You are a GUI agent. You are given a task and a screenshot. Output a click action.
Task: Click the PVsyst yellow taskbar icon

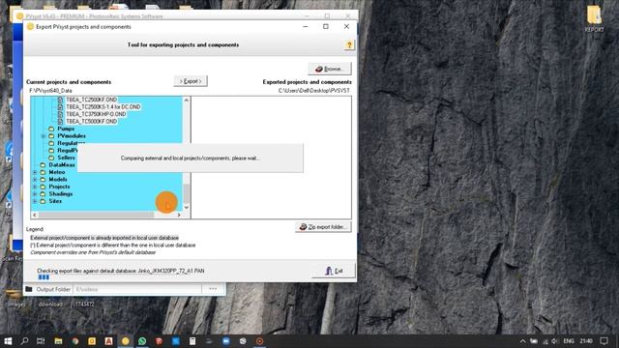tap(125, 341)
